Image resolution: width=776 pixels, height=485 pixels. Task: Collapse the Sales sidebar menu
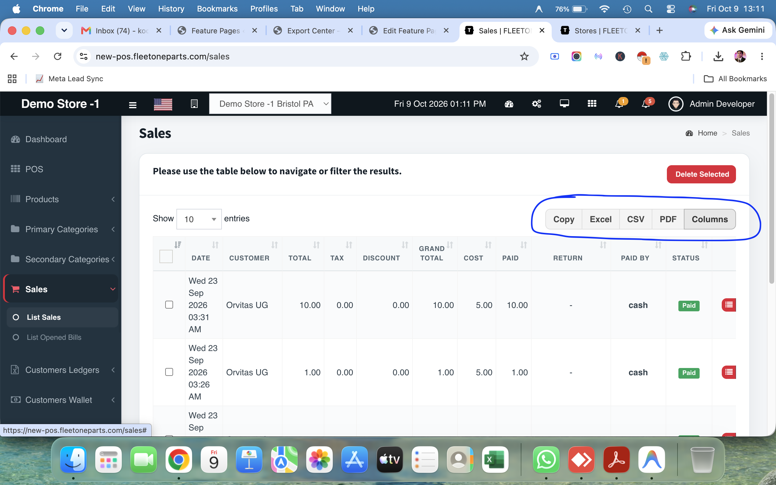click(x=61, y=289)
